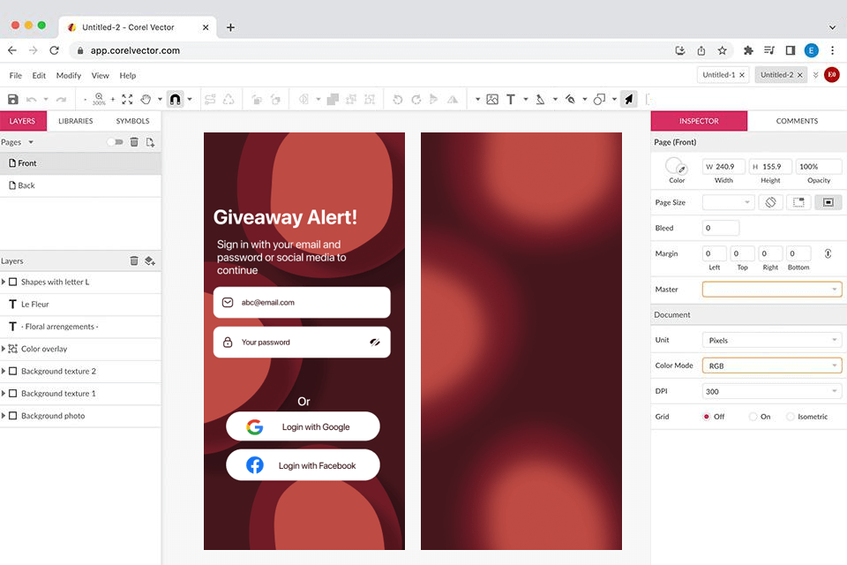Open the Unit Pixels dropdown

click(772, 340)
